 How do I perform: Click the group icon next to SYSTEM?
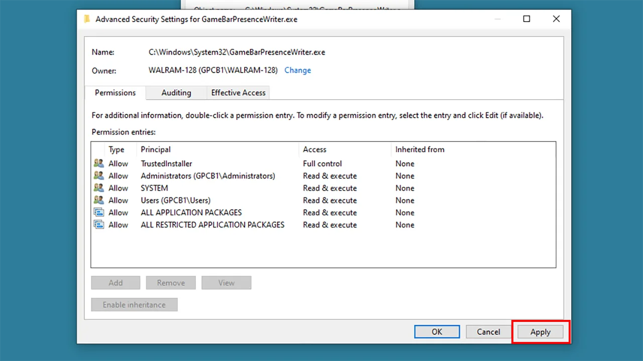click(x=99, y=188)
